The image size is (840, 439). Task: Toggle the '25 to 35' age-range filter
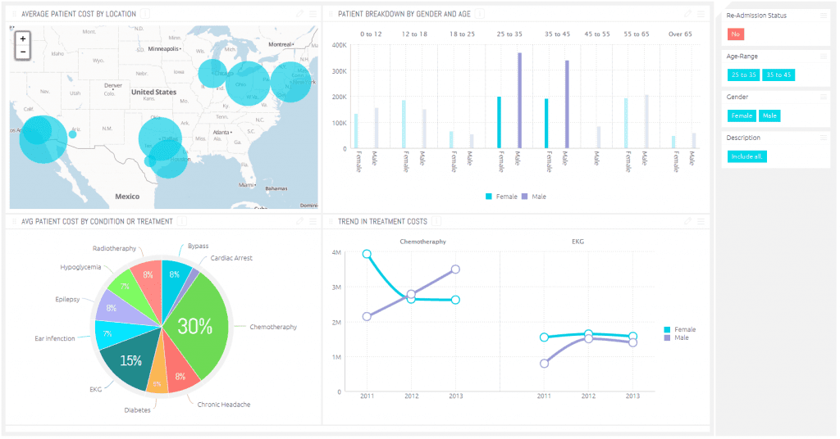[743, 75]
